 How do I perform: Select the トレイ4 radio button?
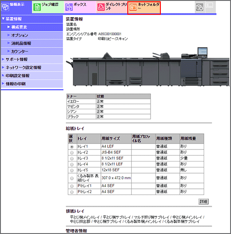(x=72, y=165)
